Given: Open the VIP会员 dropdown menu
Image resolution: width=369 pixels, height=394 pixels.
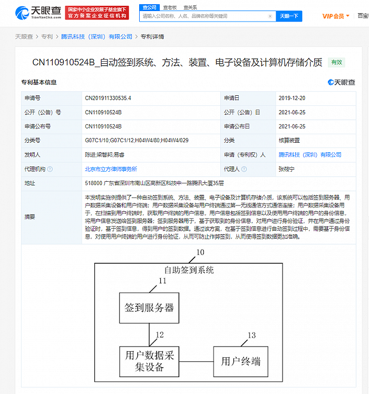Looking at the screenshot, I should click(x=336, y=16).
